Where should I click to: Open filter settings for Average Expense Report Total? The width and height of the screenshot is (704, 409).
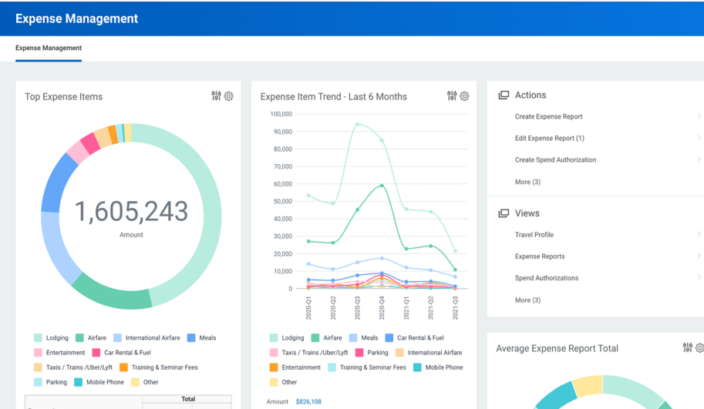point(688,347)
